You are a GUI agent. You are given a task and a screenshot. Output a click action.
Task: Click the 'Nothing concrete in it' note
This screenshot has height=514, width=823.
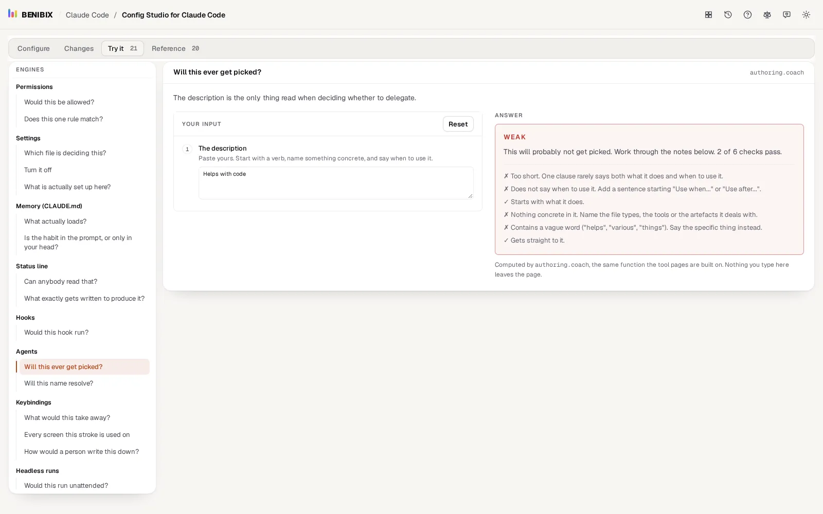point(630,215)
